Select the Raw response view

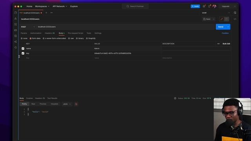pos(33,104)
